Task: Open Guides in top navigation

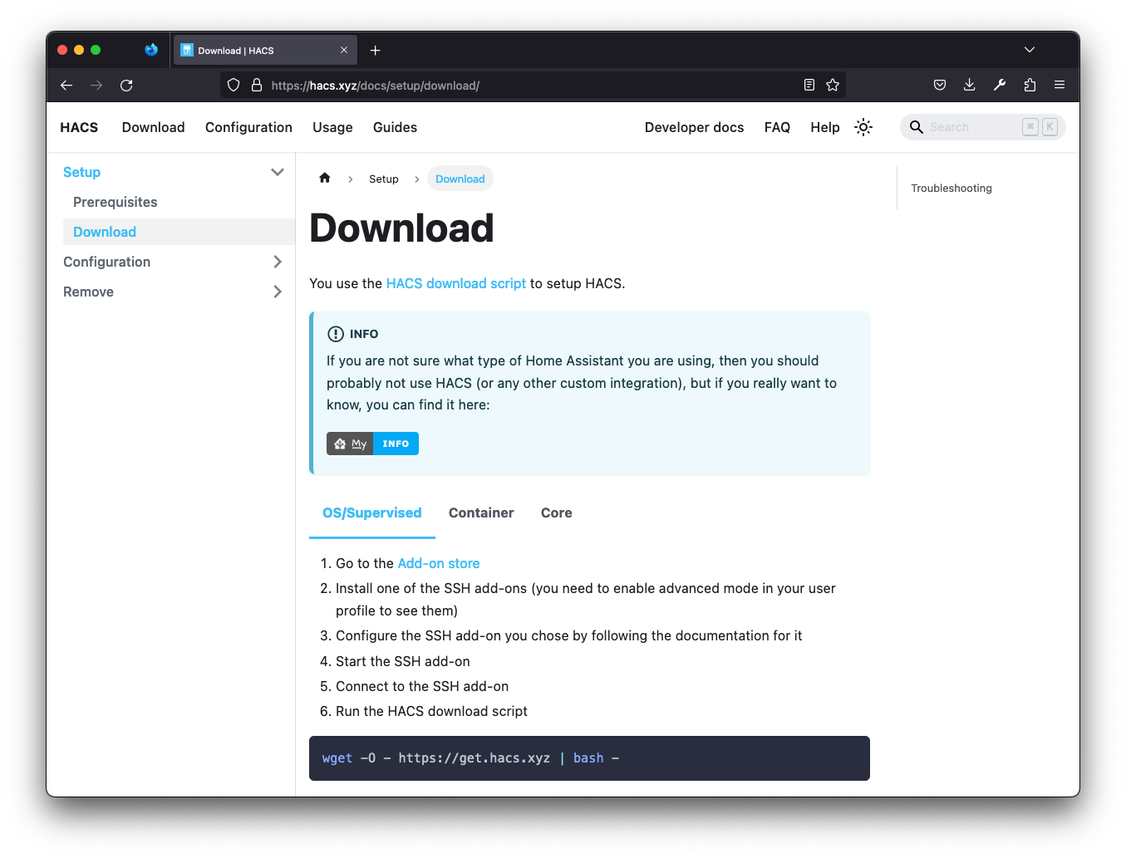Action: point(395,127)
